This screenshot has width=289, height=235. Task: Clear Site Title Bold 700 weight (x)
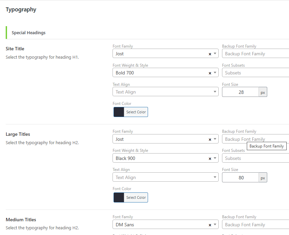point(210,73)
